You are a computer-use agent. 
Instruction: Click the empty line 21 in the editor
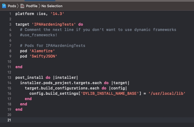[x=94, y=120]
